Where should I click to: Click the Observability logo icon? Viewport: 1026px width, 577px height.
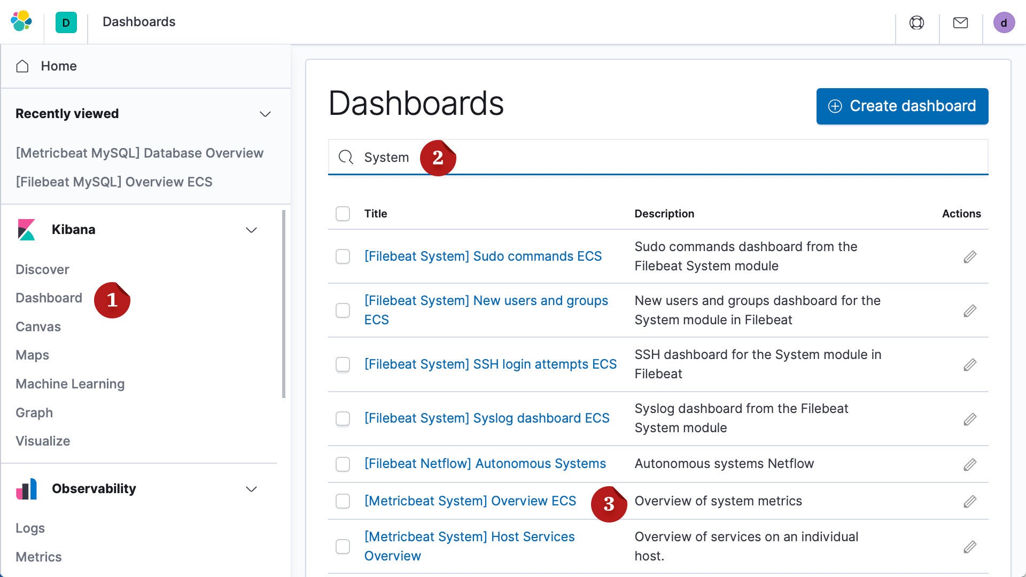[26, 489]
